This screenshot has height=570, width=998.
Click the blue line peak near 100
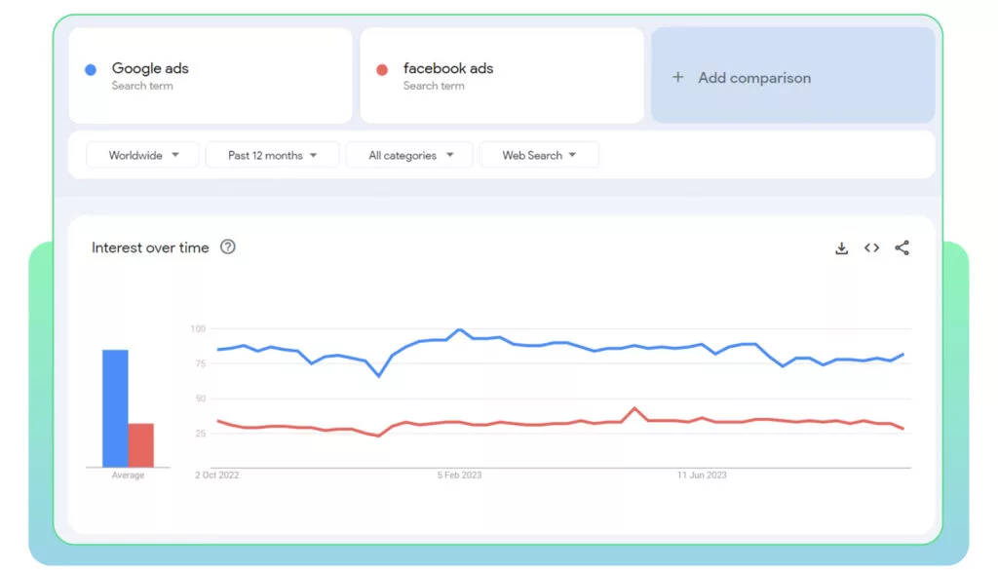click(460, 330)
